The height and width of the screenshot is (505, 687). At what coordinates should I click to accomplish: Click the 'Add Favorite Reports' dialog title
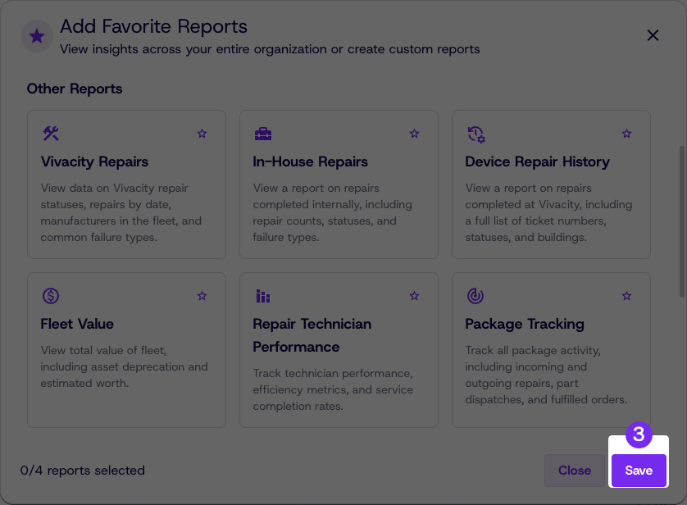[x=154, y=27]
